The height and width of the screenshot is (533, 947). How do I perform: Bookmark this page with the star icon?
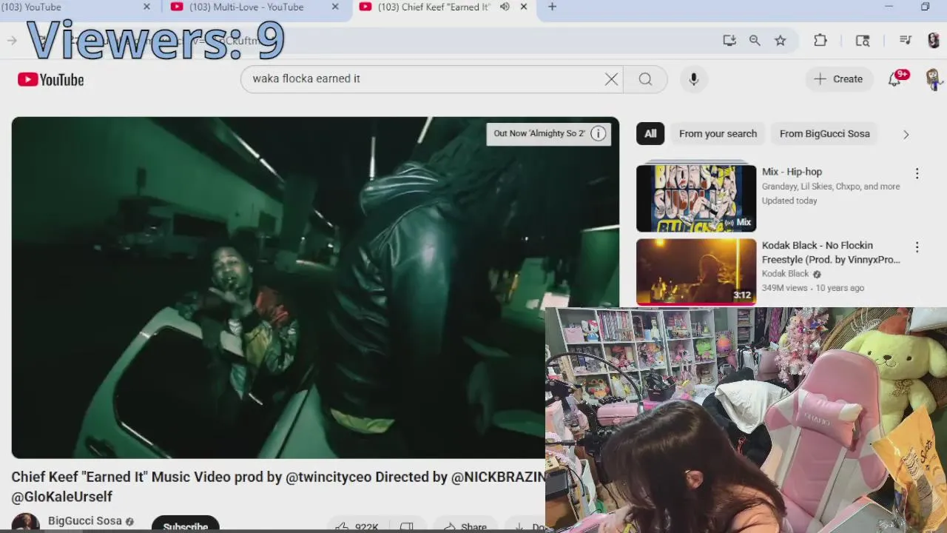pyautogui.click(x=781, y=41)
